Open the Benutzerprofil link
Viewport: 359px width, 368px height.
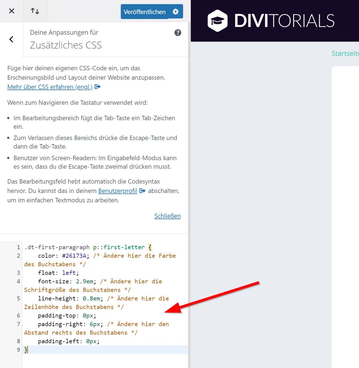coord(118,191)
